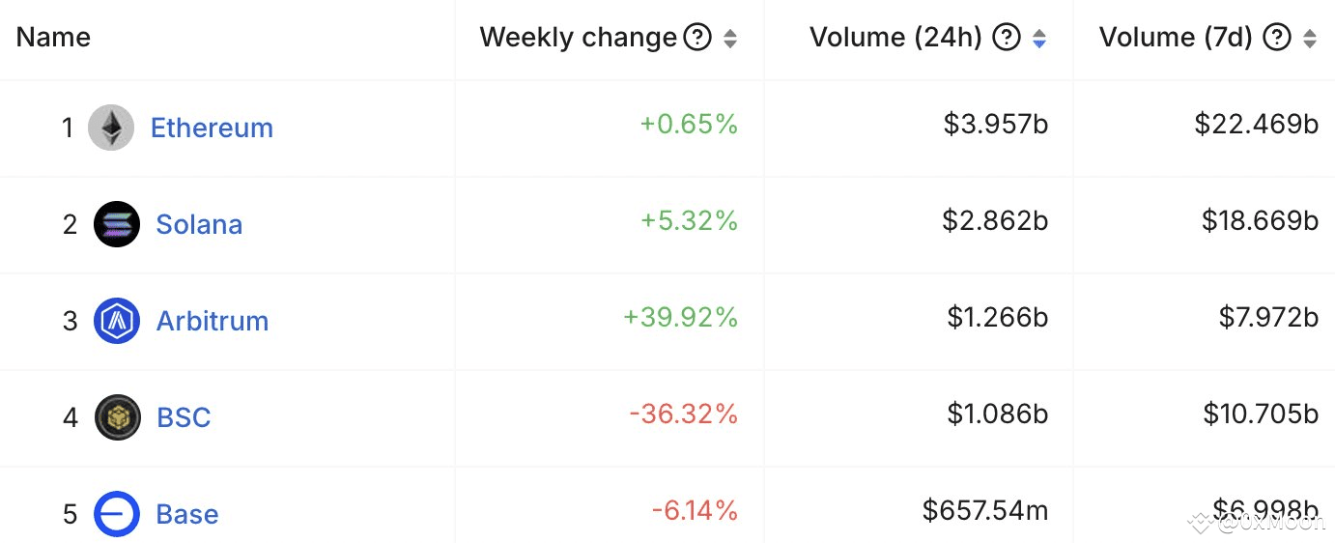Open the Volume (24h) help icon
Image resolution: width=1335 pixels, height=543 pixels.
tap(1007, 38)
